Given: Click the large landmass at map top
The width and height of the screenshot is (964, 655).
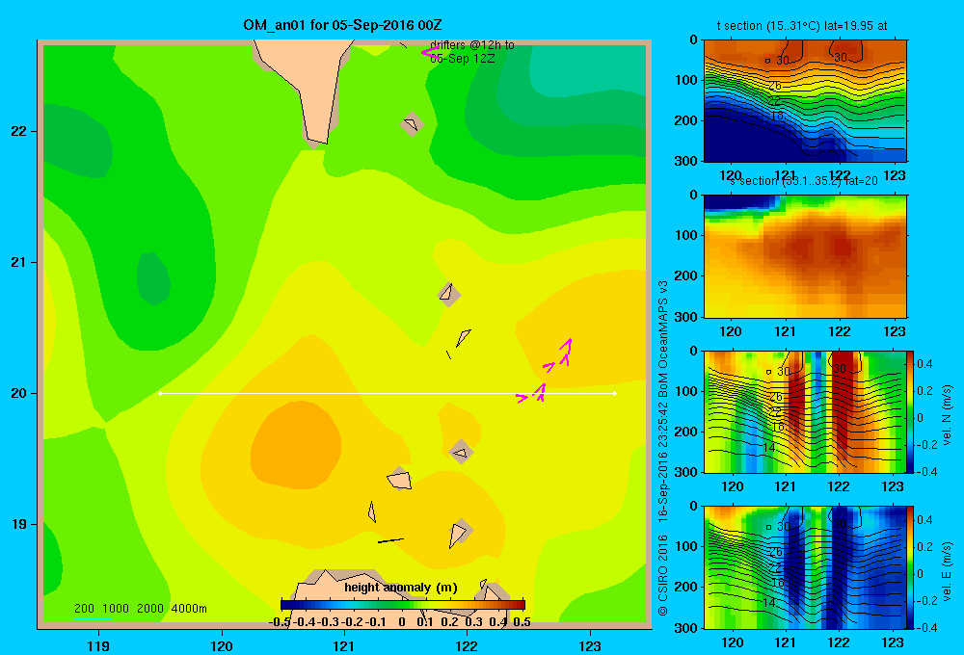Looking at the screenshot, I should [x=308, y=86].
